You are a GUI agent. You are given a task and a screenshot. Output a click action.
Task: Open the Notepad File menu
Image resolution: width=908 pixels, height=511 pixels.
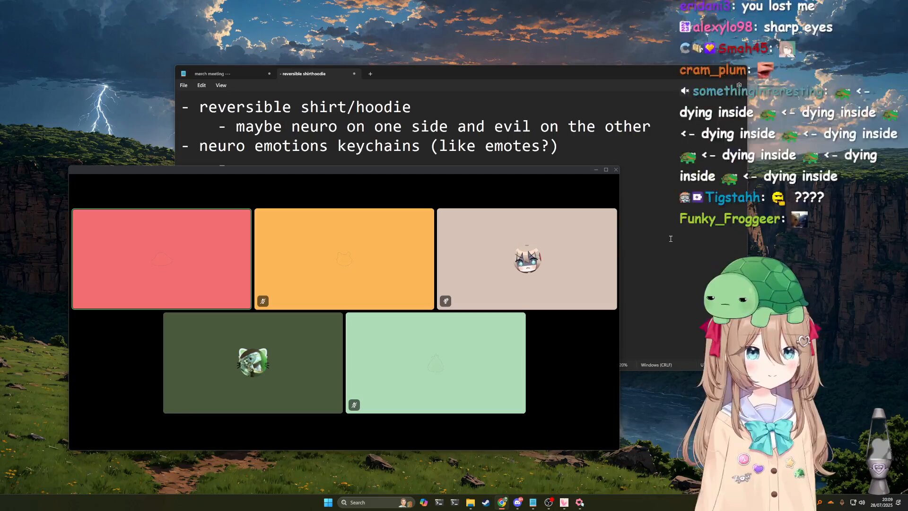point(183,86)
